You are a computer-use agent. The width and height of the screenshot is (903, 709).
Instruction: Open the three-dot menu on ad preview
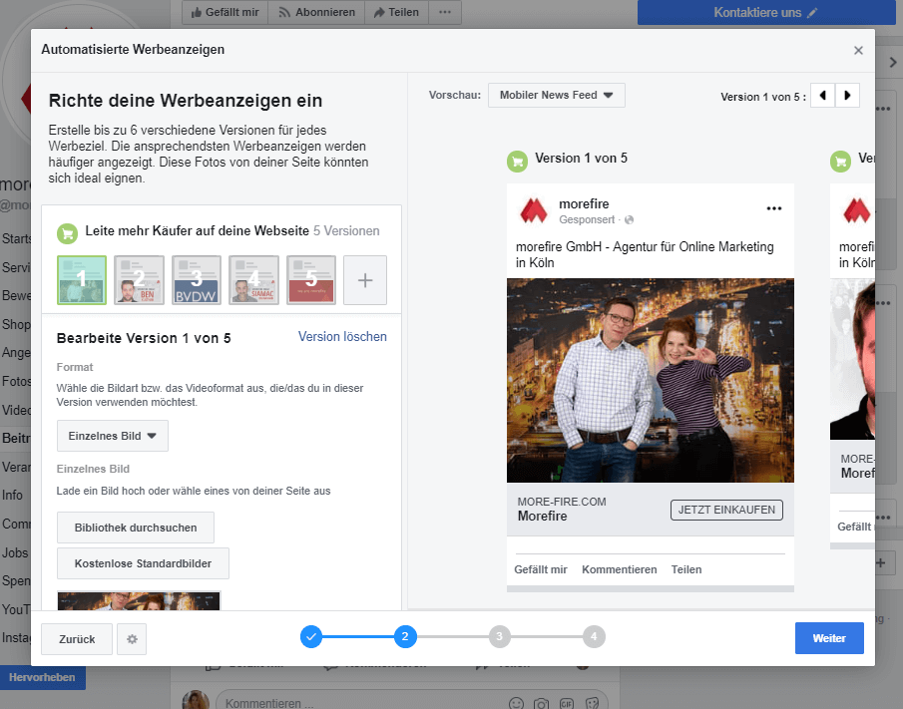point(774,208)
